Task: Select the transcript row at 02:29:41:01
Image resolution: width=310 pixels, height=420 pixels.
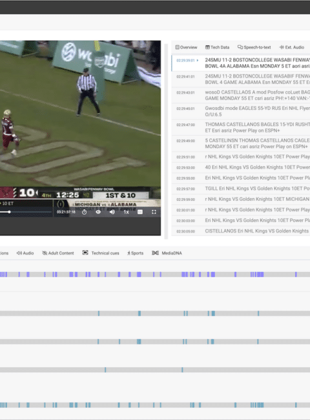Action: click(241, 79)
